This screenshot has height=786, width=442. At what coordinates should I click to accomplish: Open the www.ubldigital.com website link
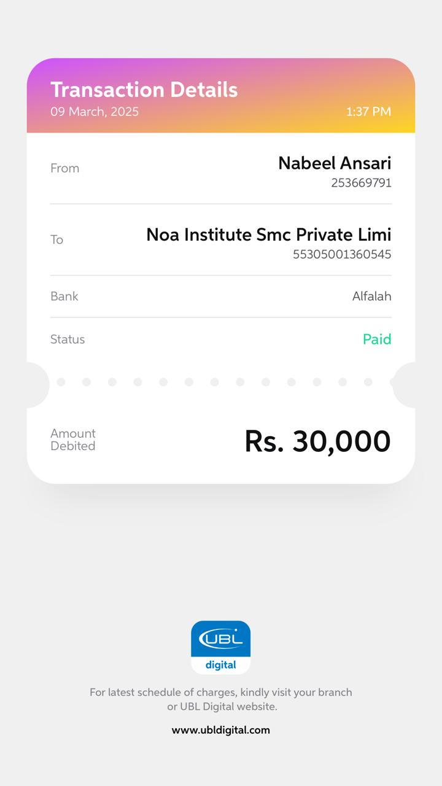(x=220, y=730)
